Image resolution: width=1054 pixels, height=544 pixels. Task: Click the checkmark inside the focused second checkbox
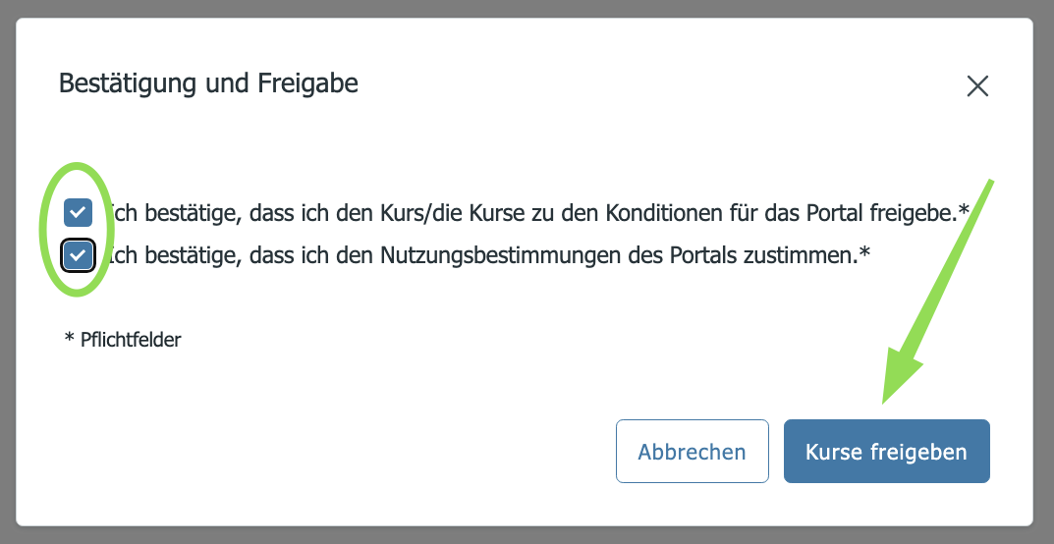(78, 256)
